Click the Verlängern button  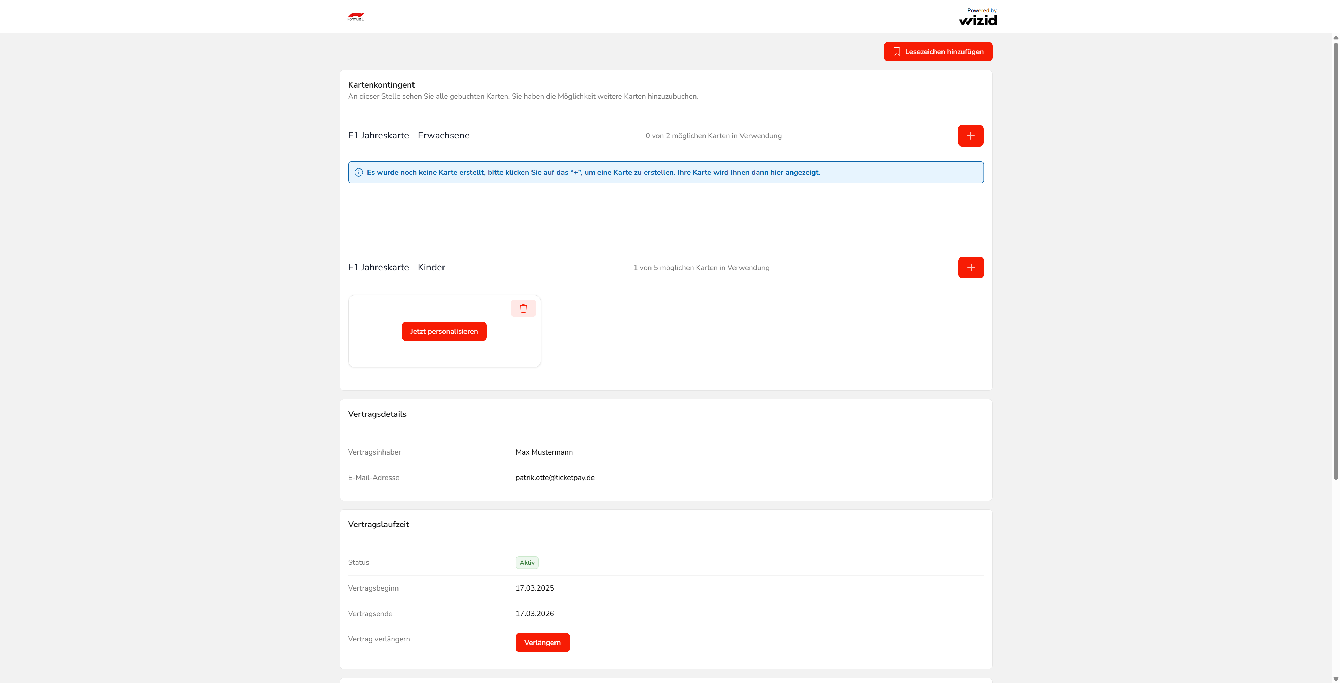pyautogui.click(x=542, y=643)
